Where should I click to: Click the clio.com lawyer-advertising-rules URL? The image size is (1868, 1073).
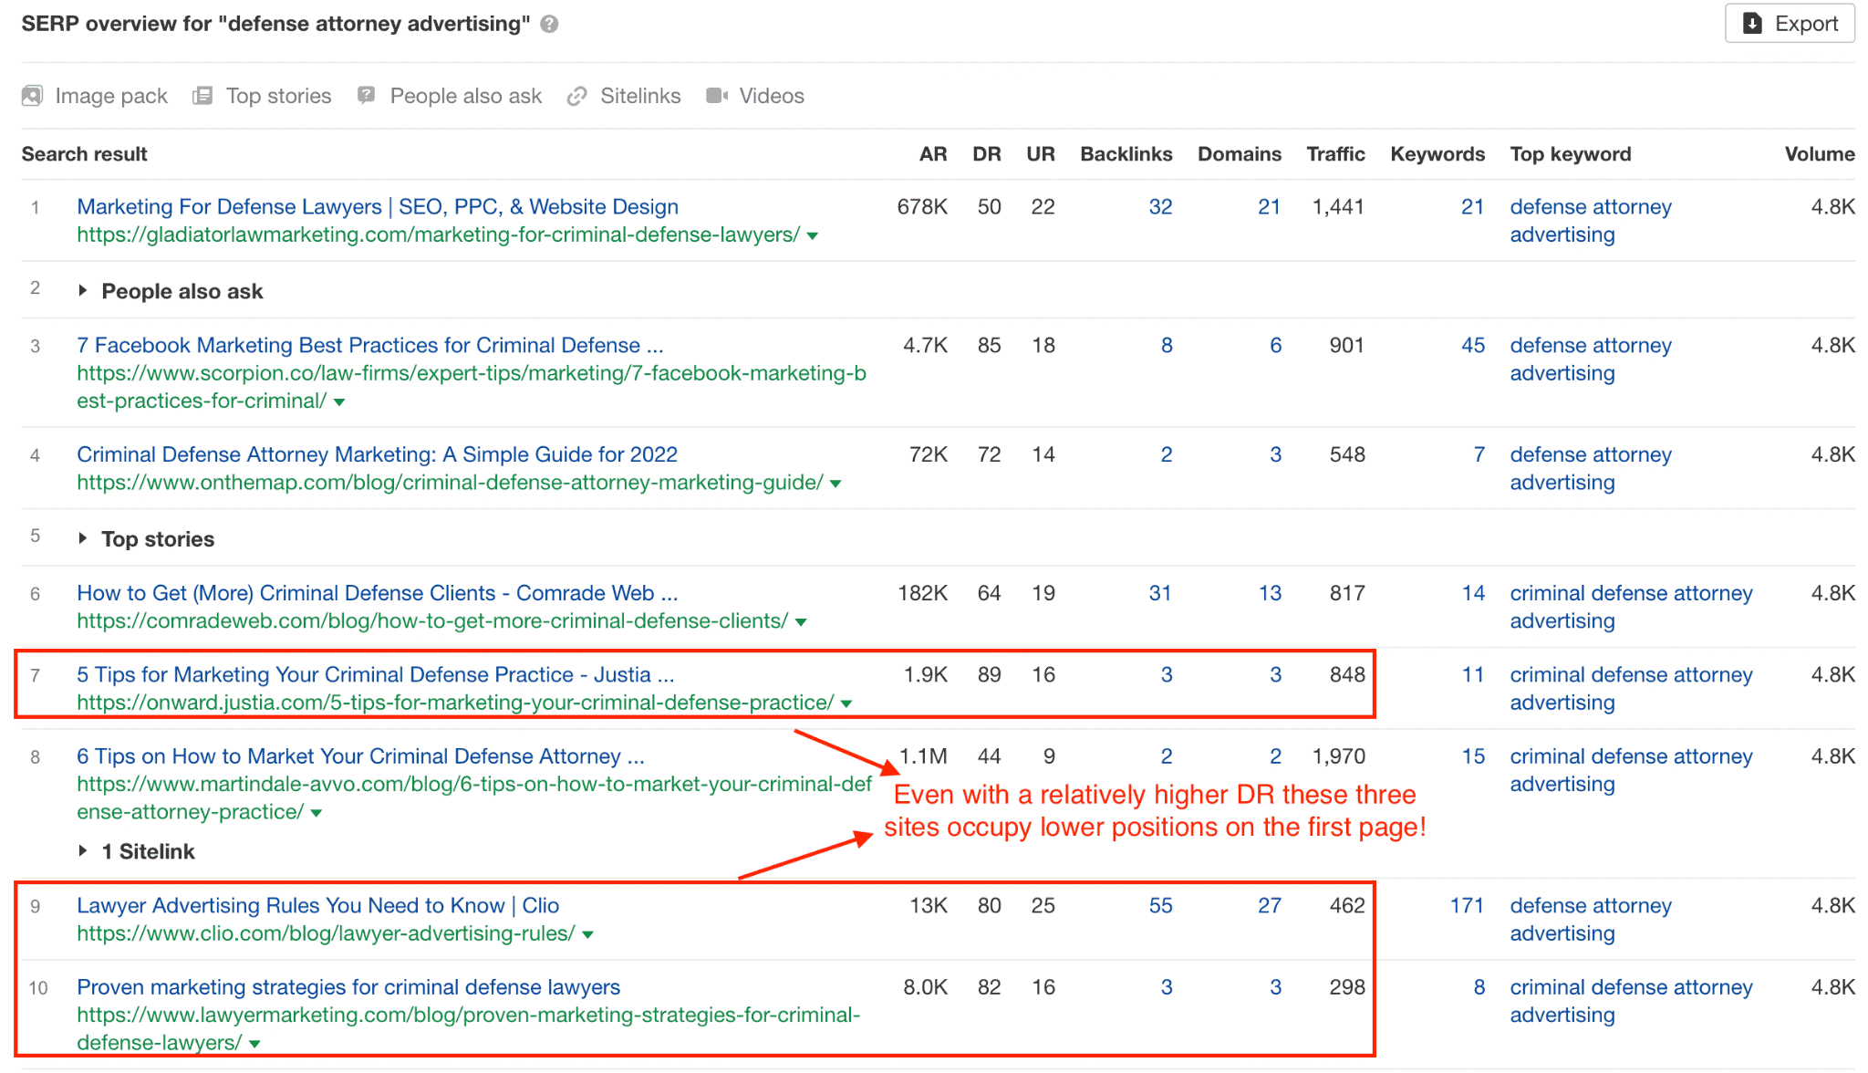[326, 934]
